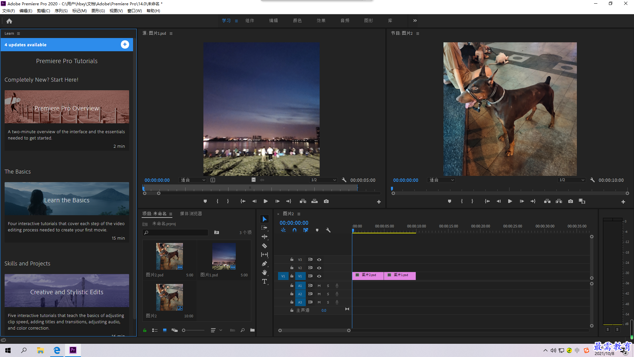Open button editor plus in source monitor

(379, 202)
